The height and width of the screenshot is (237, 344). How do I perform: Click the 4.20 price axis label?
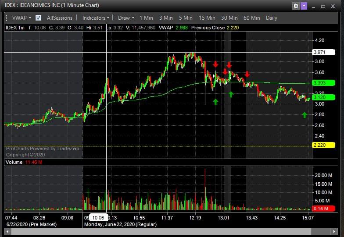pyautogui.click(x=319, y=40)
